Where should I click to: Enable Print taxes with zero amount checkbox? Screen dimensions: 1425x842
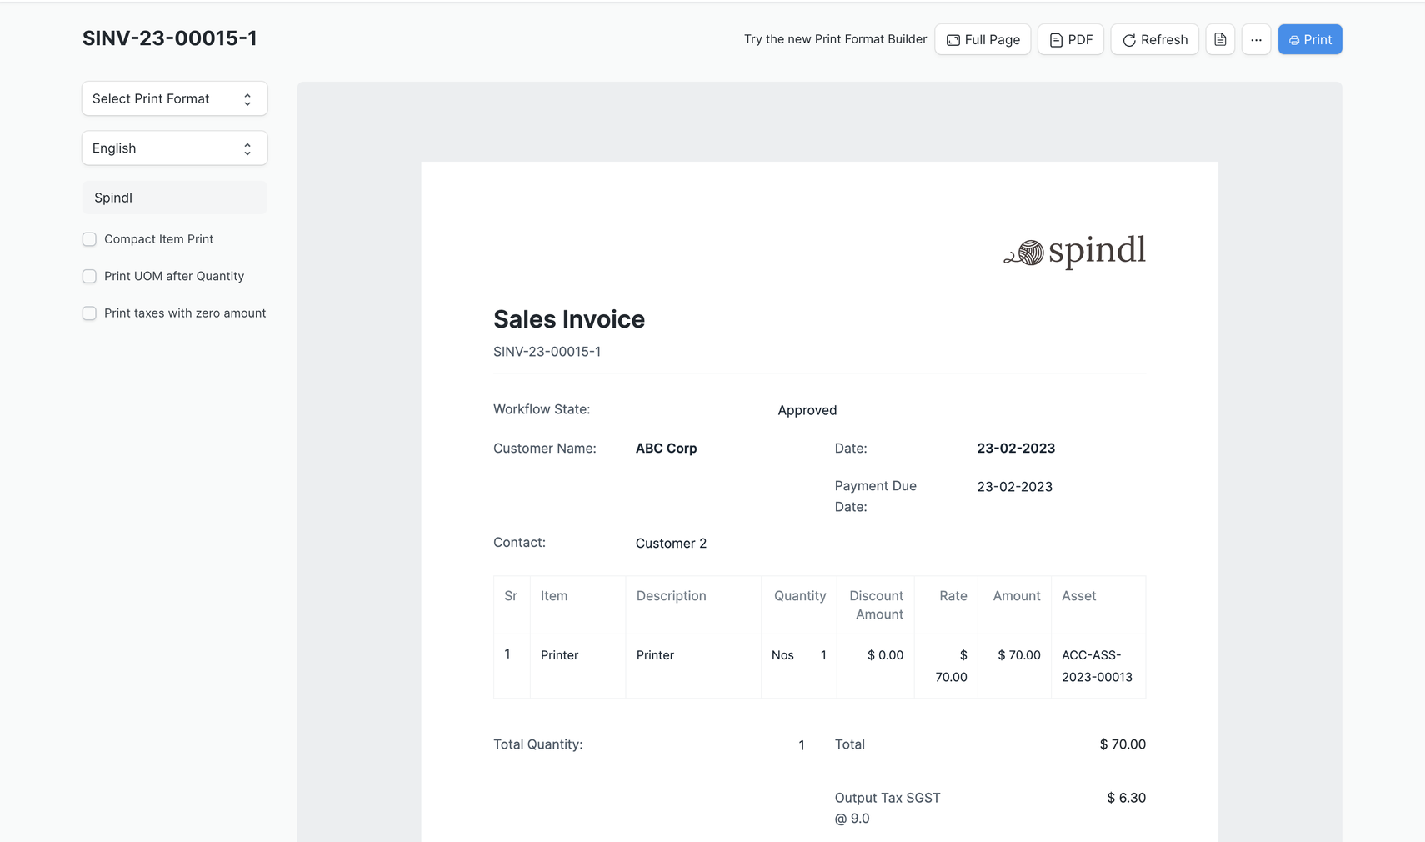click(x=89, y=313)
